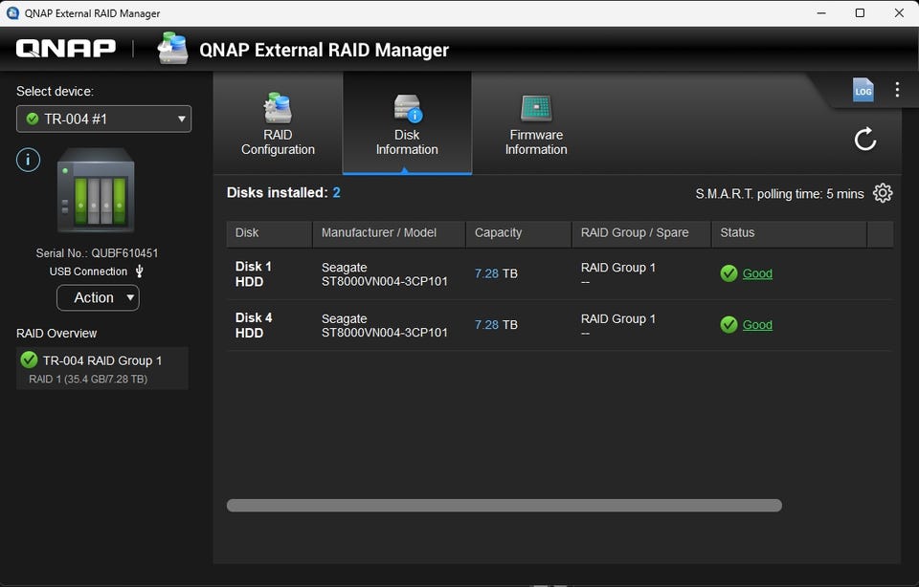Viewport: 919px width, 587px height.
Task: Click the Serial No.: QUBF610451 text
Action: coord(97,252)
